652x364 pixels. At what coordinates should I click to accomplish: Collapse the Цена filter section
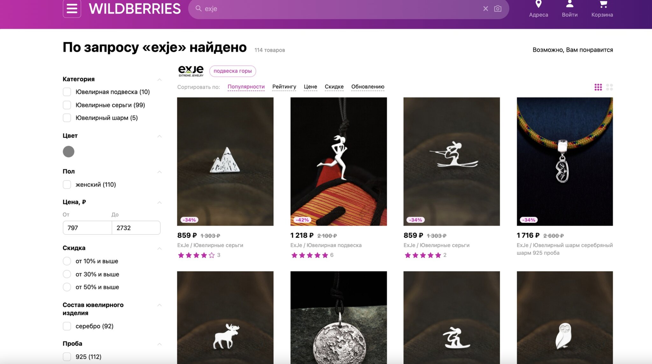(159, 202)
